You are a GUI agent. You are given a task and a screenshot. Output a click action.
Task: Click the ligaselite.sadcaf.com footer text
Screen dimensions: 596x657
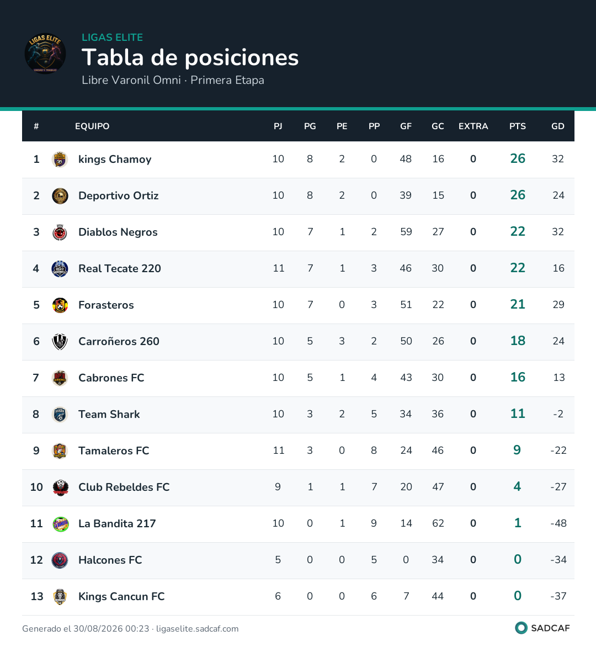pyautogui.click(x=197, y=628)
